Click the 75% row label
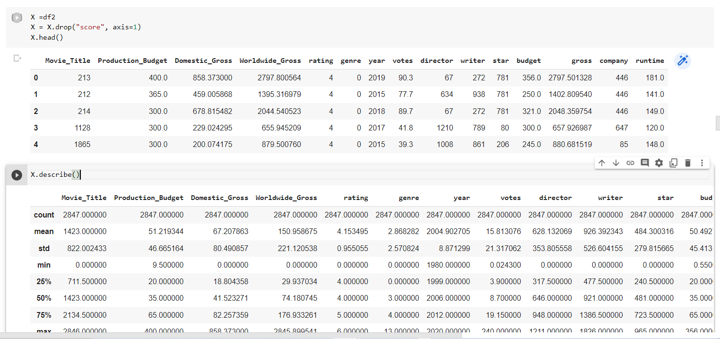Image resolution: width=720 pixels, height=339 pixels. click(44, 315)
